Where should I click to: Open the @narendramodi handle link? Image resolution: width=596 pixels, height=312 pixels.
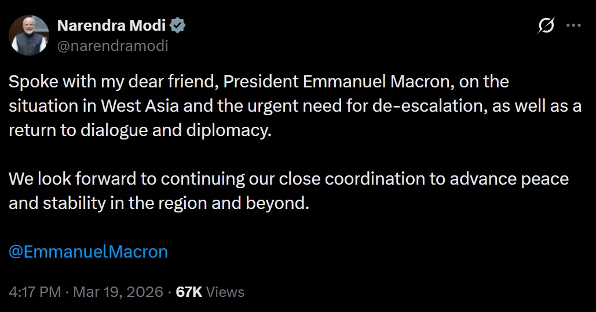[x=112, y=45]
